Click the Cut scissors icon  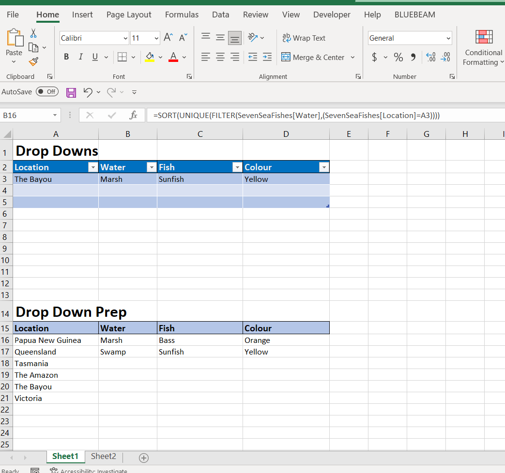[33, 33]
